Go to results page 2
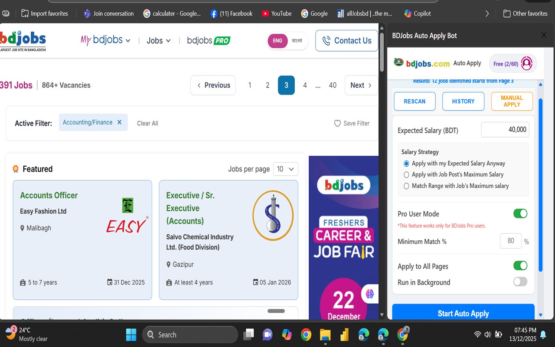This screenshot has width=555, height=347. click(268, 85)
